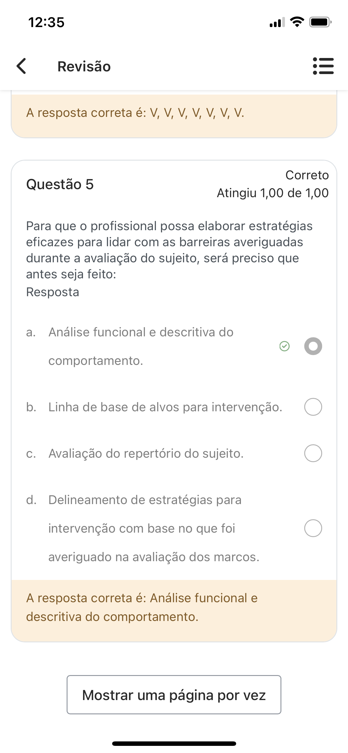Select radio button for option a
Screen dimensions: 348x753
313,346
